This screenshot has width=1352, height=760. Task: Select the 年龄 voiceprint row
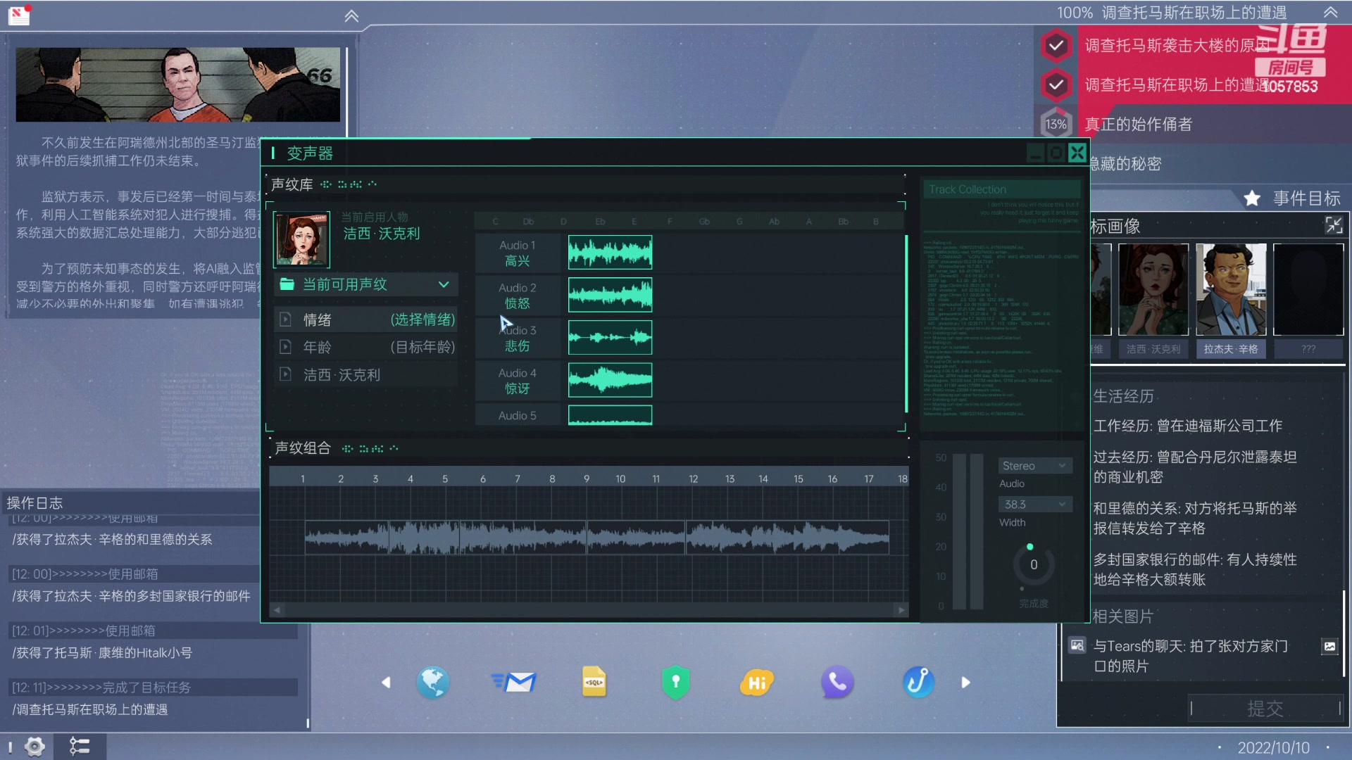[366, 347]
